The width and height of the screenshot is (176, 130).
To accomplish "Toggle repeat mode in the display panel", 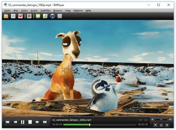I will click(x=140, y=120).
